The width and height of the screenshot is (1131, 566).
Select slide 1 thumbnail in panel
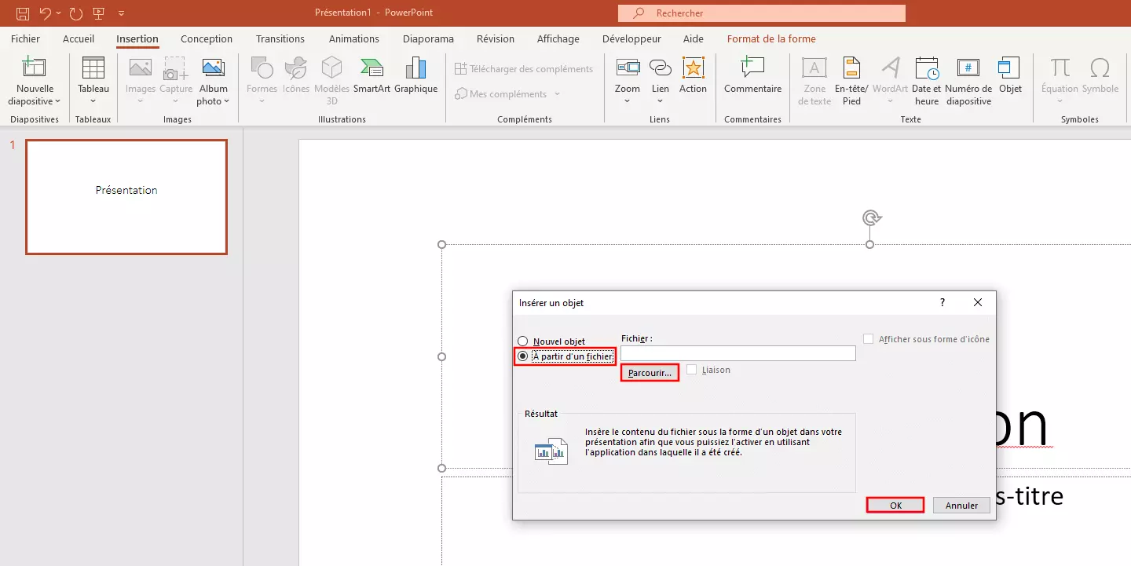[126, 197]
